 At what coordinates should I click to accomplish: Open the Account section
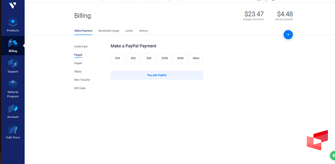tap(13, 111)
